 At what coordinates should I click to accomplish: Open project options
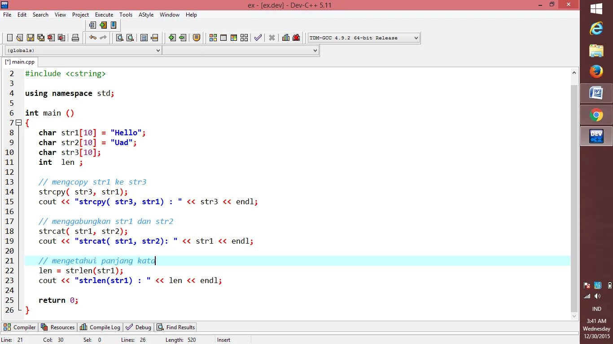click(x=197, y=38)
